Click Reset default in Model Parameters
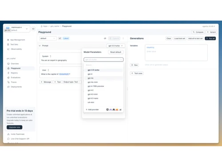 [x=115, y=52]
